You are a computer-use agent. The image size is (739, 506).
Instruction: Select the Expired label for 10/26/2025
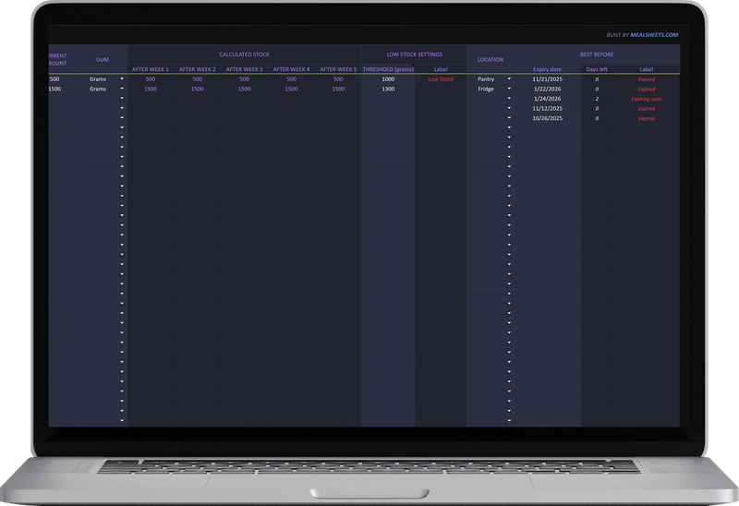pyautogui.click(x=646, y=118)
